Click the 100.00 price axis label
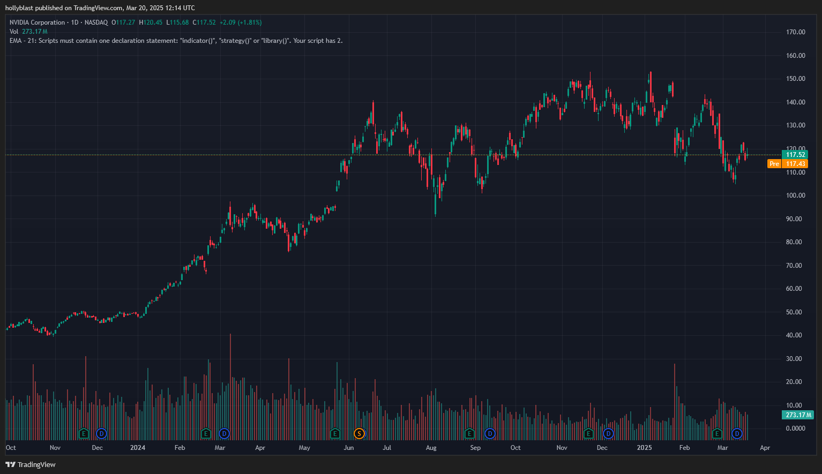The image size is (822, 474). click(796, 195)
